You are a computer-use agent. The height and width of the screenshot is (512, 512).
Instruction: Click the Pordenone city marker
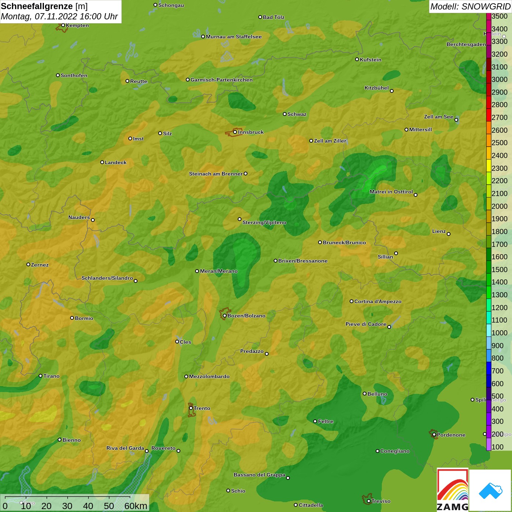(x=434, y=435)
